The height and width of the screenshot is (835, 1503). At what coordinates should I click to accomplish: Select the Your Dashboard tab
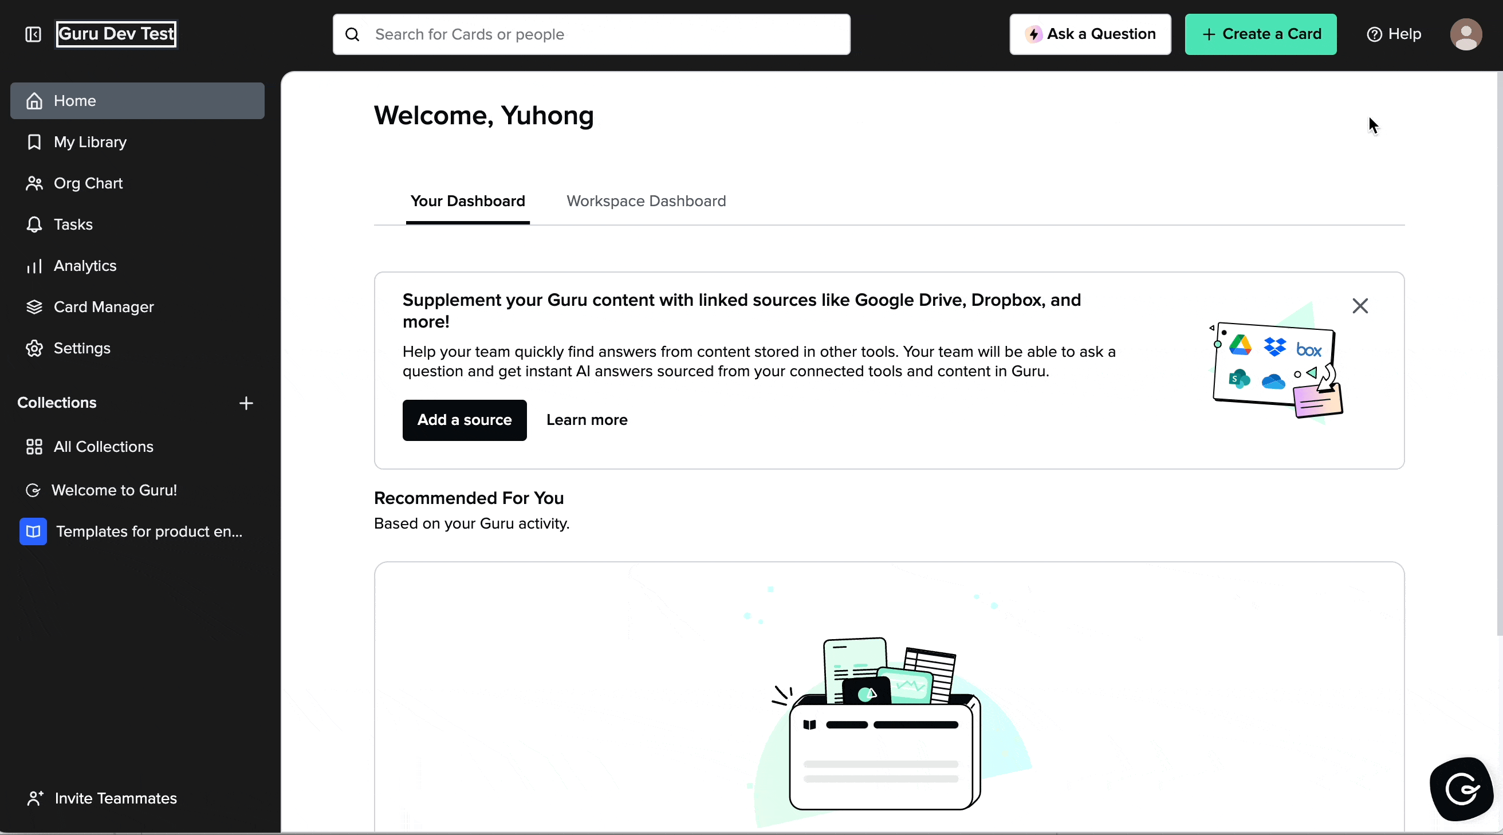(467, 200)
